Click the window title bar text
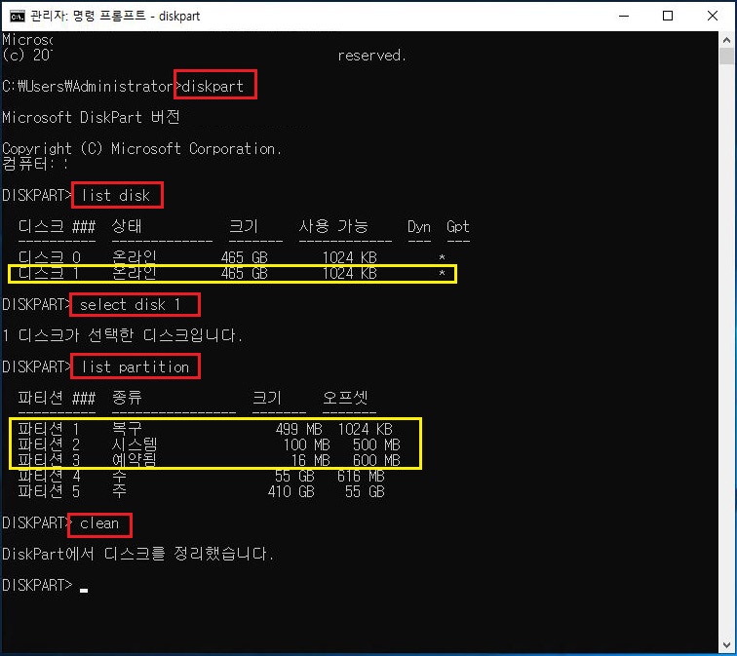 128,16
